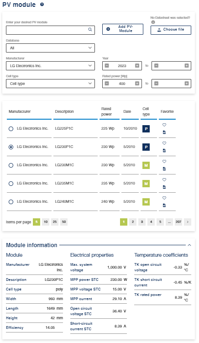
Task: Select the LG235M1C radio button
Action: [x=11, y=184]
